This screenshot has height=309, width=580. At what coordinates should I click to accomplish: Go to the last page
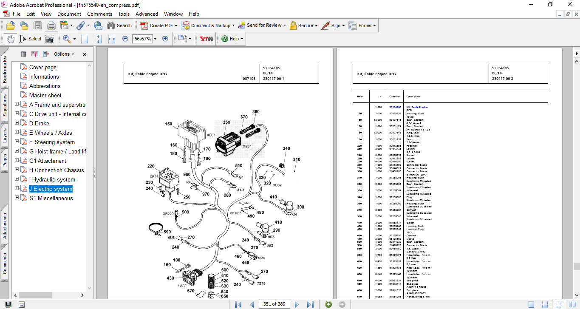[310, 304]
